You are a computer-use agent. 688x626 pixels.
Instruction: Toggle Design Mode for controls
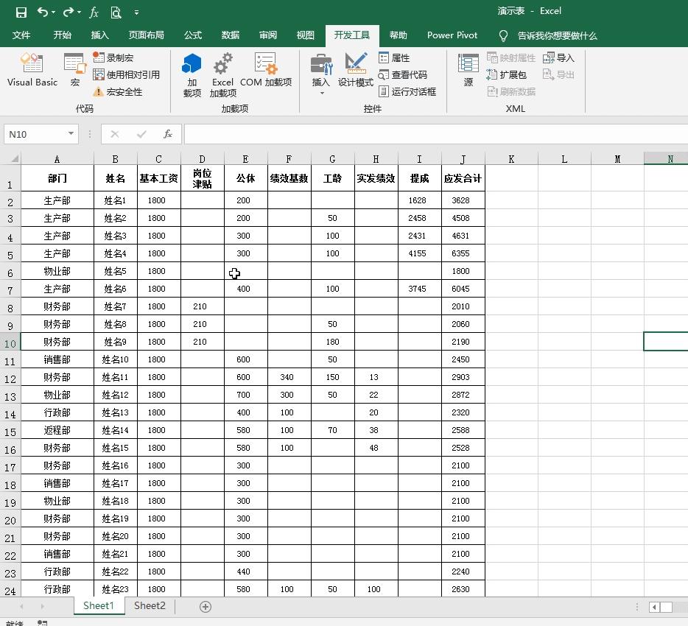(x=356, y=71)
